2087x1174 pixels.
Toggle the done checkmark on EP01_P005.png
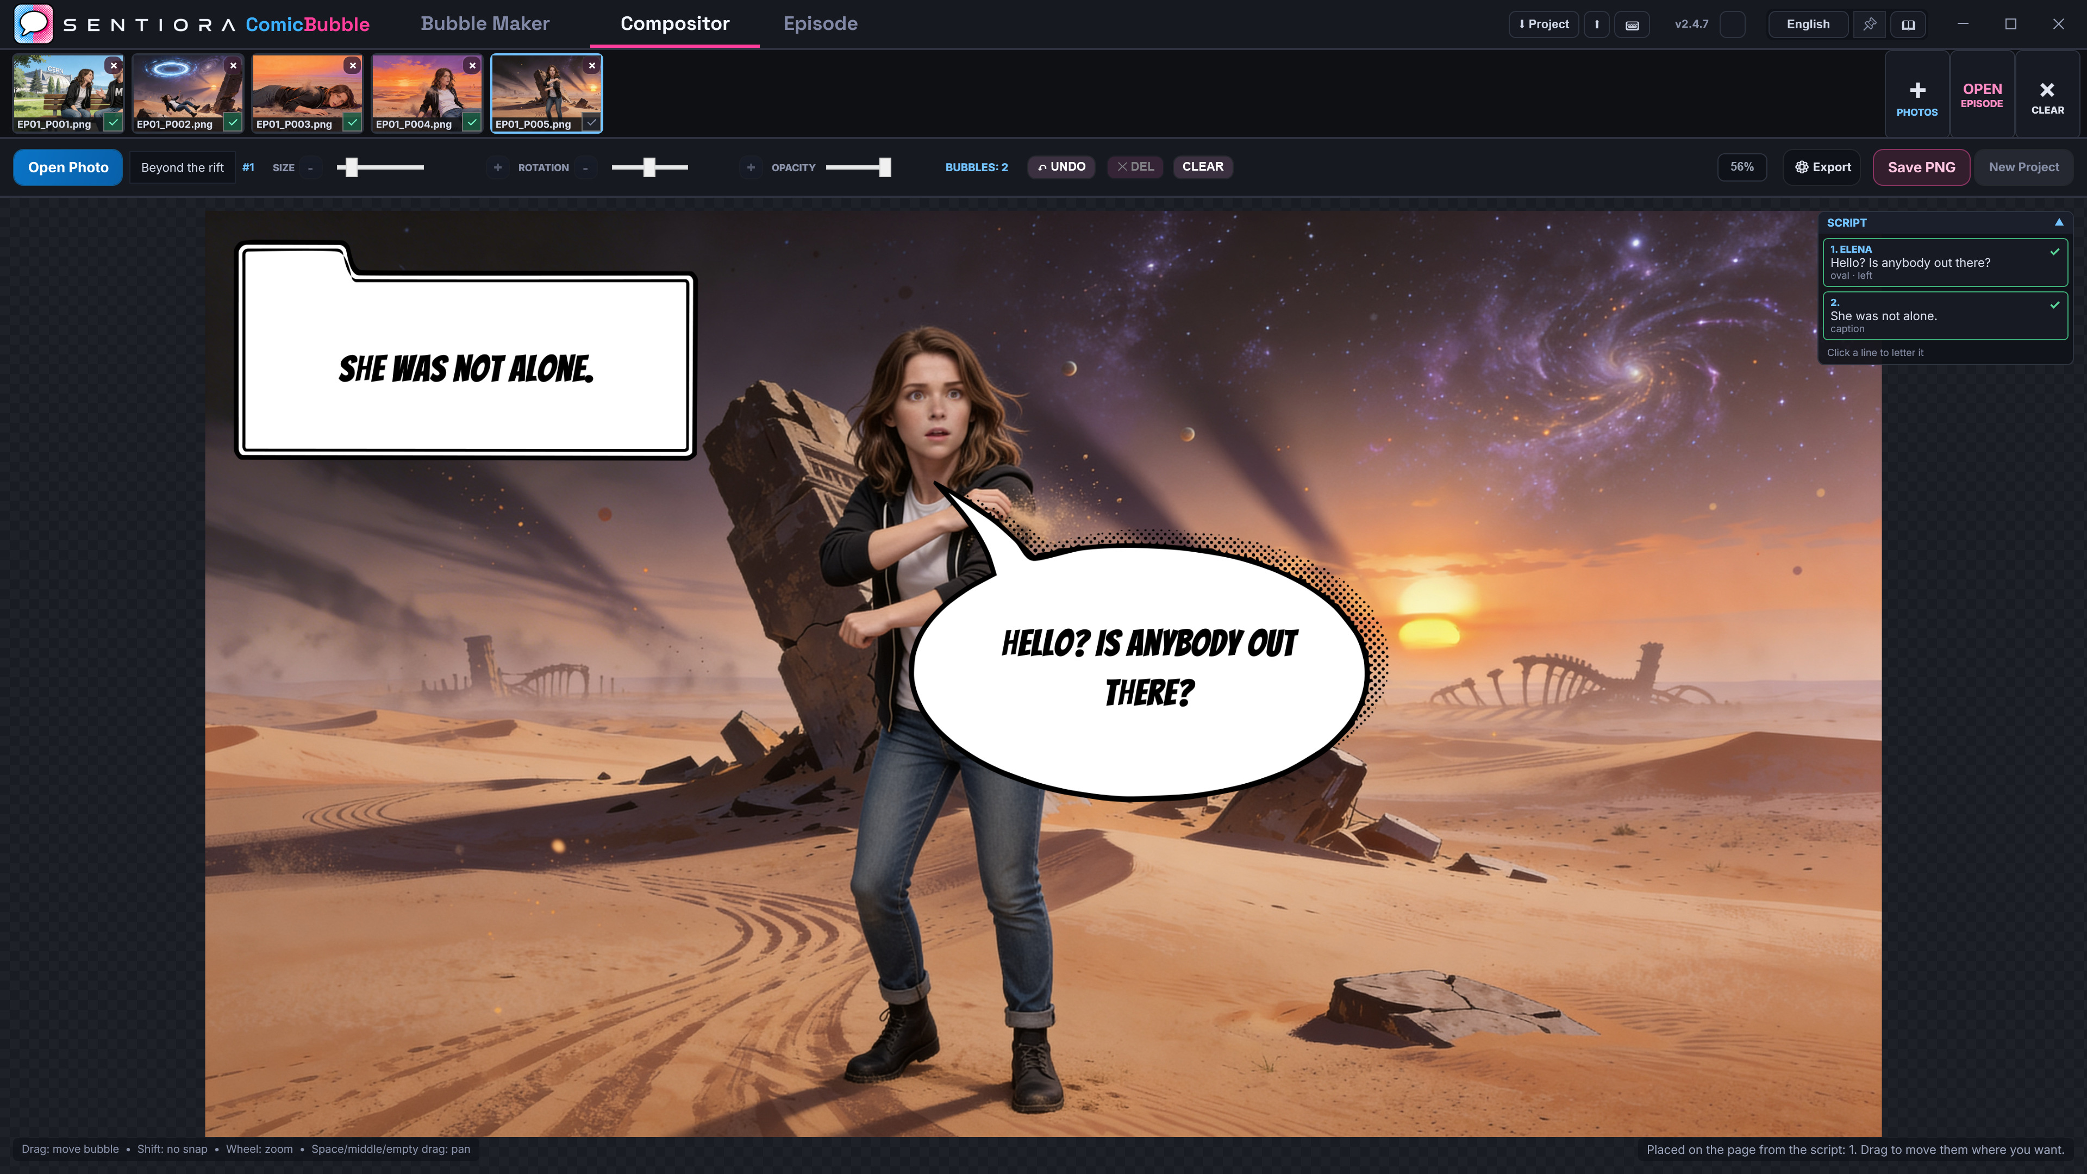pos(592,122)
